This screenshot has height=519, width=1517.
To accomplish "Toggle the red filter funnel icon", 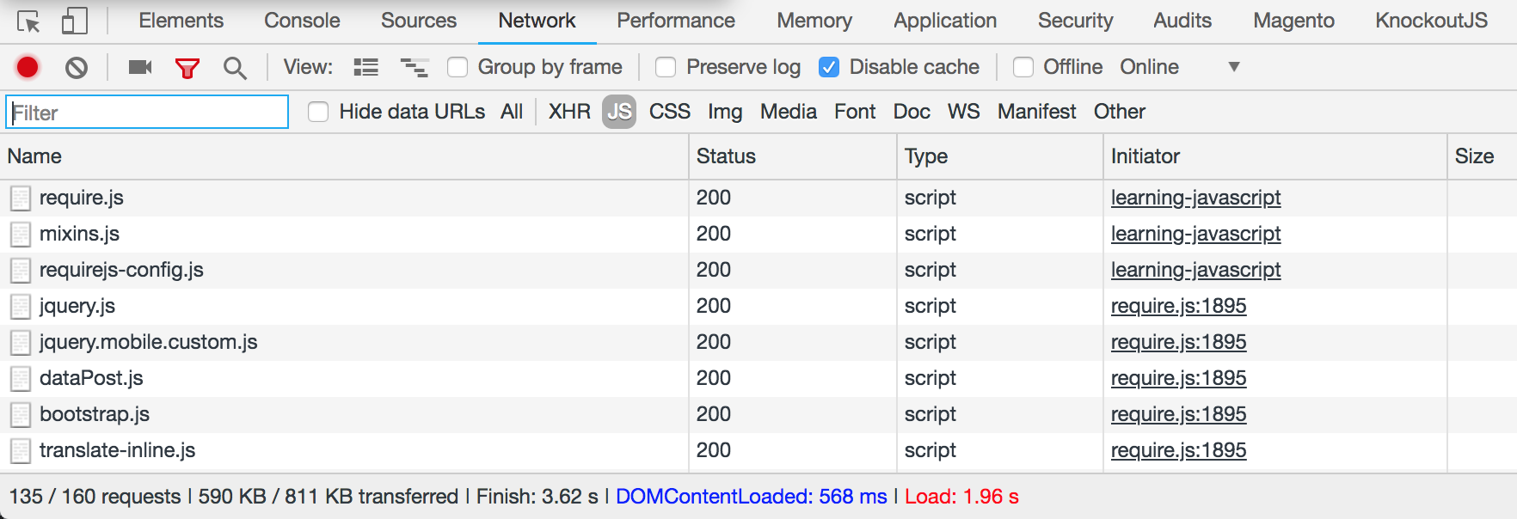I will click(187, 68).
